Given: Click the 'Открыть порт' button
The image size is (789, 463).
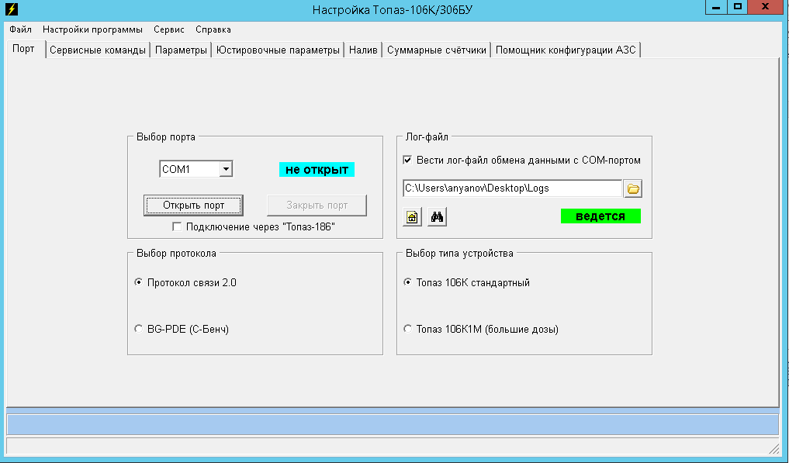Looking at the screenshot, I should pyautogui.click(x=194, y=206).
